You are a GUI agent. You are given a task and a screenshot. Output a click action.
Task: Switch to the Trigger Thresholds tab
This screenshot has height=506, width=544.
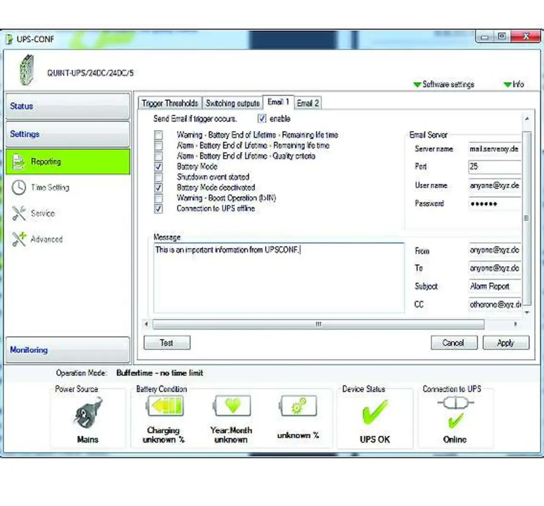pyautogui.click(x=170, y=103)
